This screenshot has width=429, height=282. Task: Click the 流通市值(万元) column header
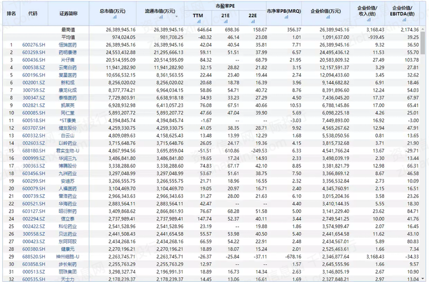(160, 13)
